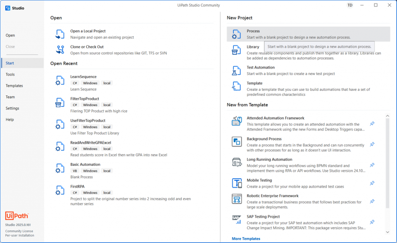Image resolution: width=397 pixels, height=243 pixels.
Task: Open the TD user account button
Action: click(350, 5)
